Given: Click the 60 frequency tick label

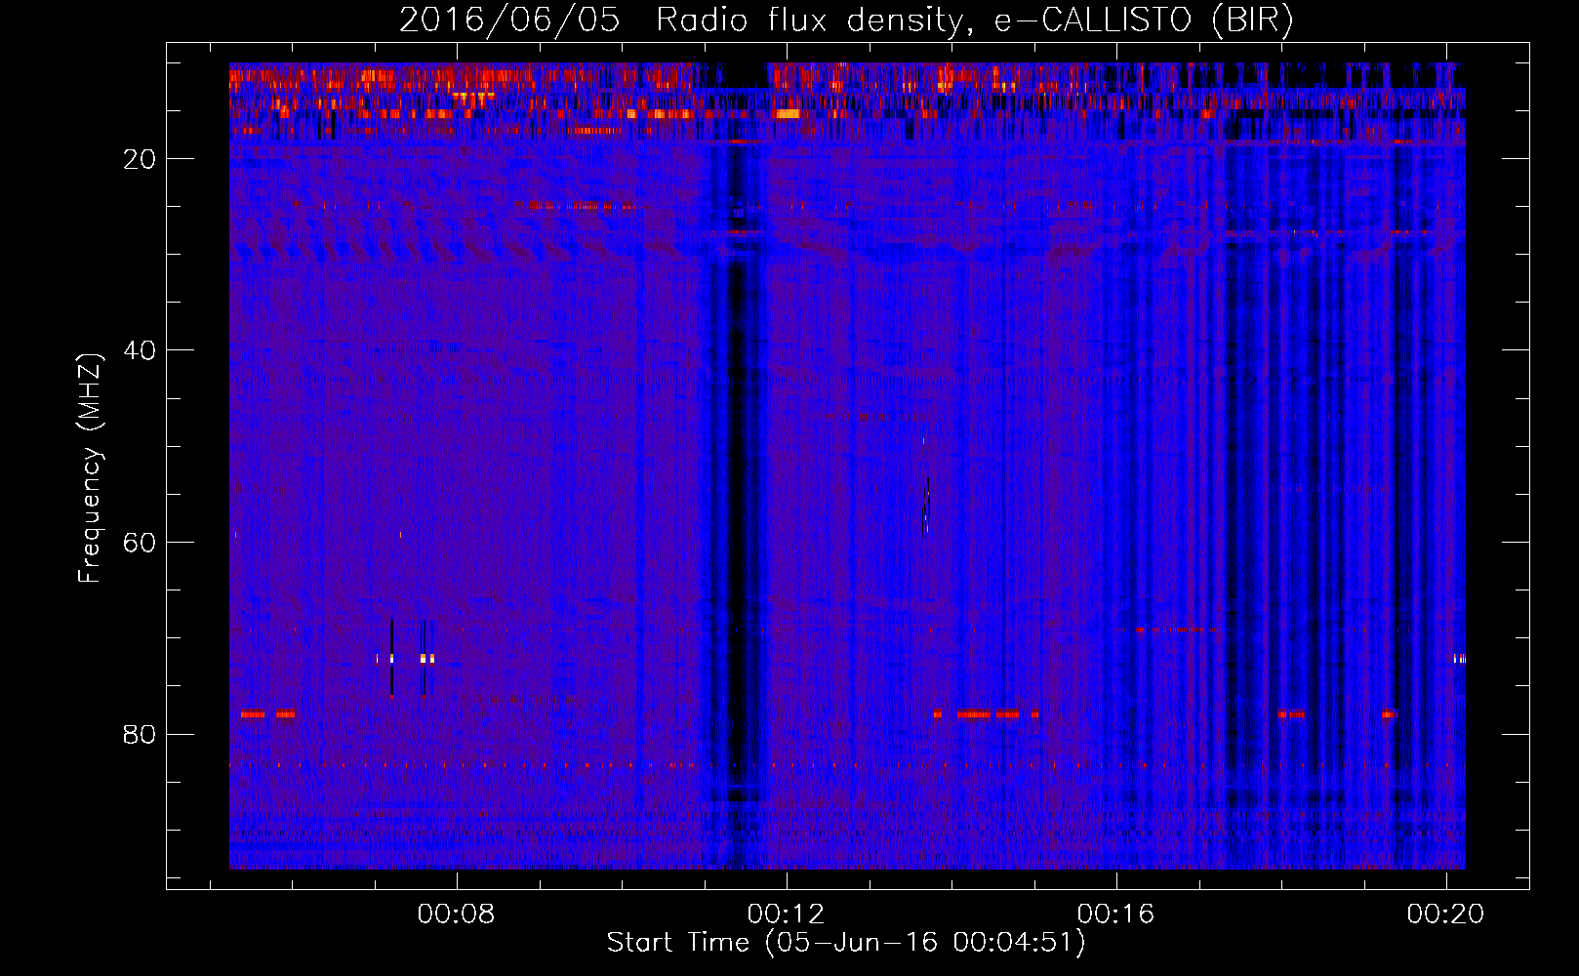Looking at the screenshot, I should 141,543.
